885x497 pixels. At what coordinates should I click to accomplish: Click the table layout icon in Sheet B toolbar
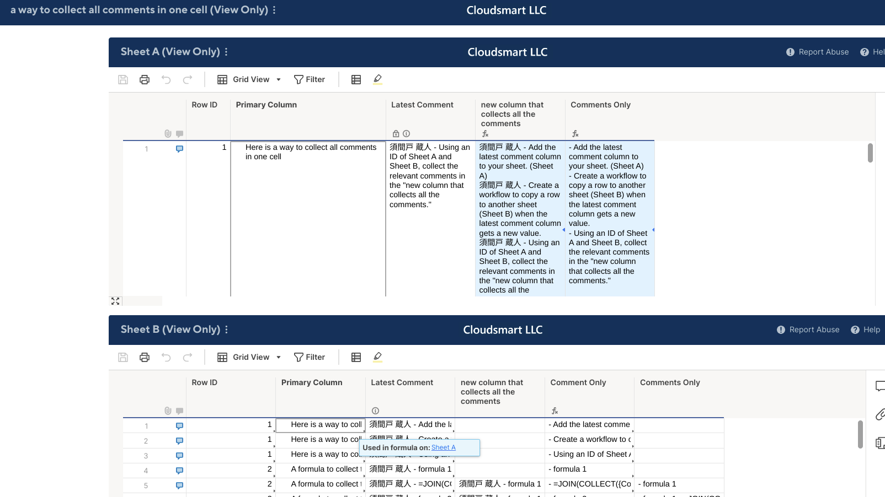(x=356, y=357)
